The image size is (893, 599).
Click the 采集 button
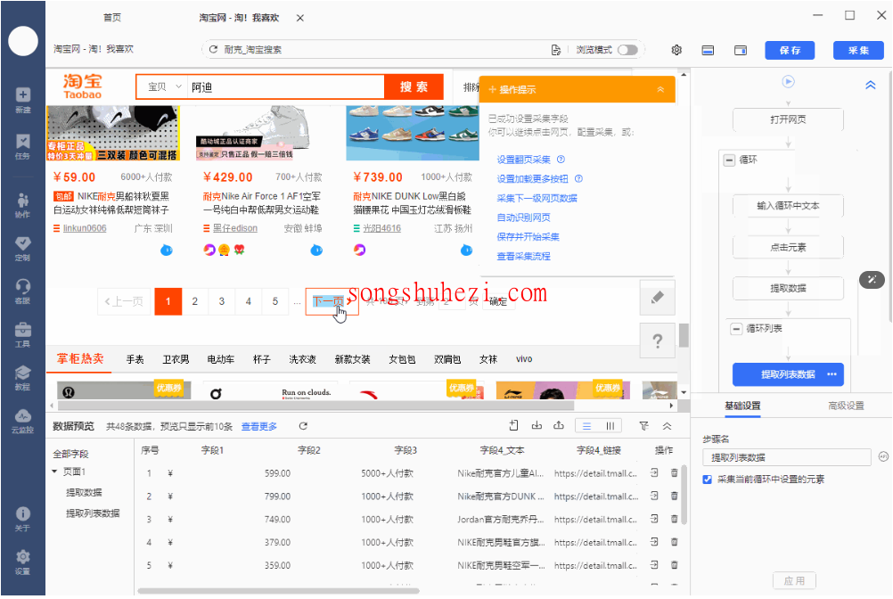coord(858,50)
